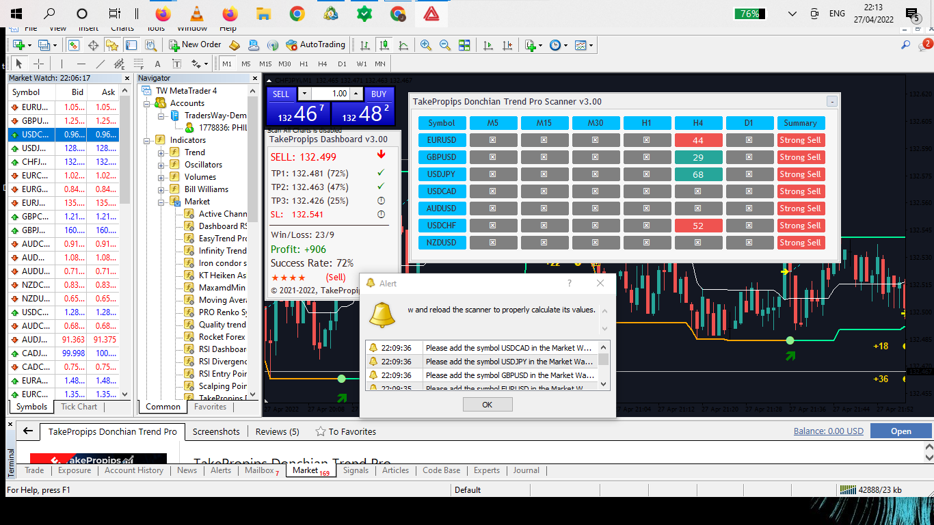Open the Code Base terminal tab
Viewport: 934px width, 525px height.
point(442,470)
